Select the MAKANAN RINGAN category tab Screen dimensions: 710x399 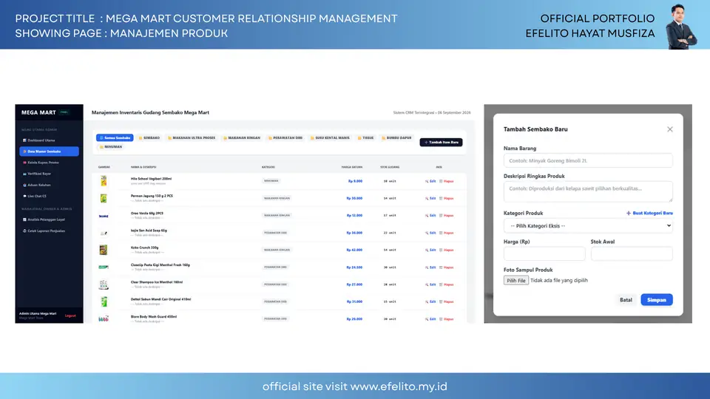click(242, 138)
